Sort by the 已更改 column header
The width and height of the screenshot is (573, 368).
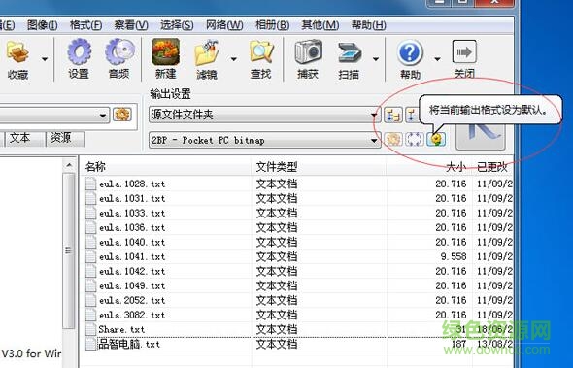pyautogui.click(x=492, y=167)
